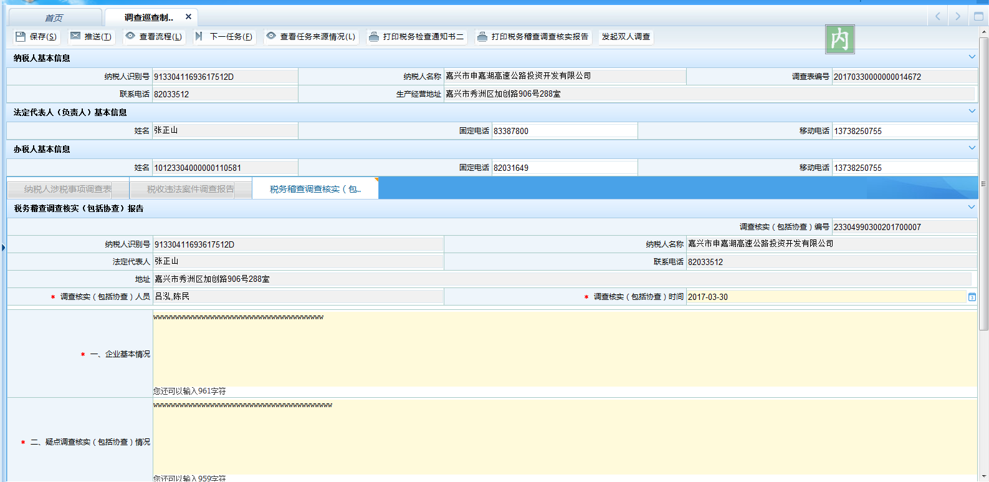989x482 pixels.
Task: Click the save disk icon
Action: coord(21,37)
